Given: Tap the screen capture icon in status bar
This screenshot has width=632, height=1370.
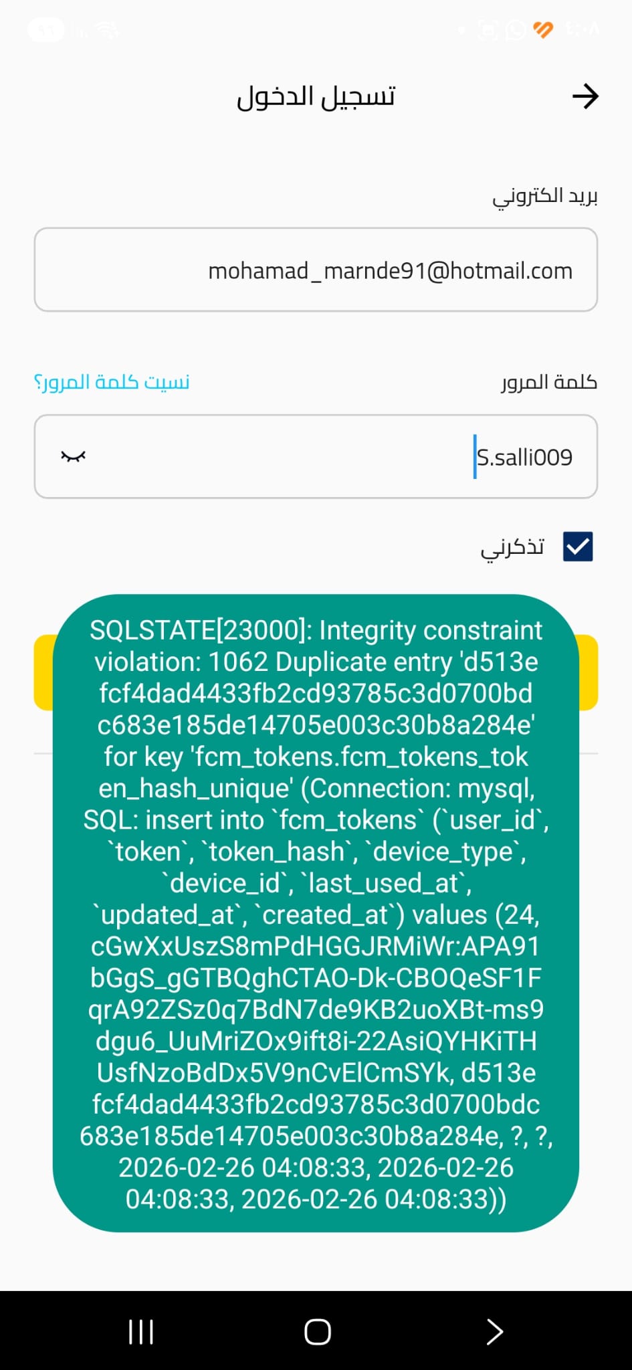Looking at the screenshot, I should click(x=489, y=29).
